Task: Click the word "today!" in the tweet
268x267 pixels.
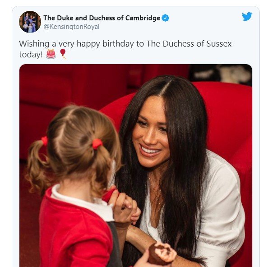Action: click(x=31, y=55)
